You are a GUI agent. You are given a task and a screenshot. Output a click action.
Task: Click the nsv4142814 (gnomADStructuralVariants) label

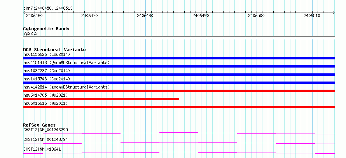click(66, 87)
